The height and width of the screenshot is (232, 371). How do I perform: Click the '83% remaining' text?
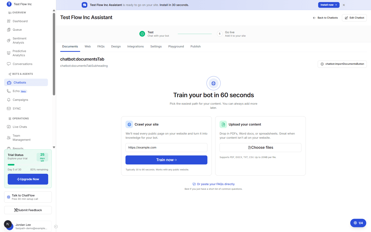[39, 170]
